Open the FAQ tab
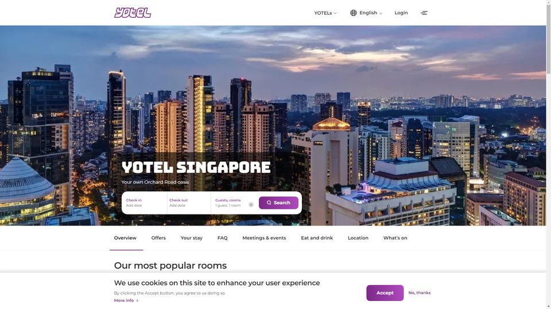551x309 pixels. click(223, 238)
